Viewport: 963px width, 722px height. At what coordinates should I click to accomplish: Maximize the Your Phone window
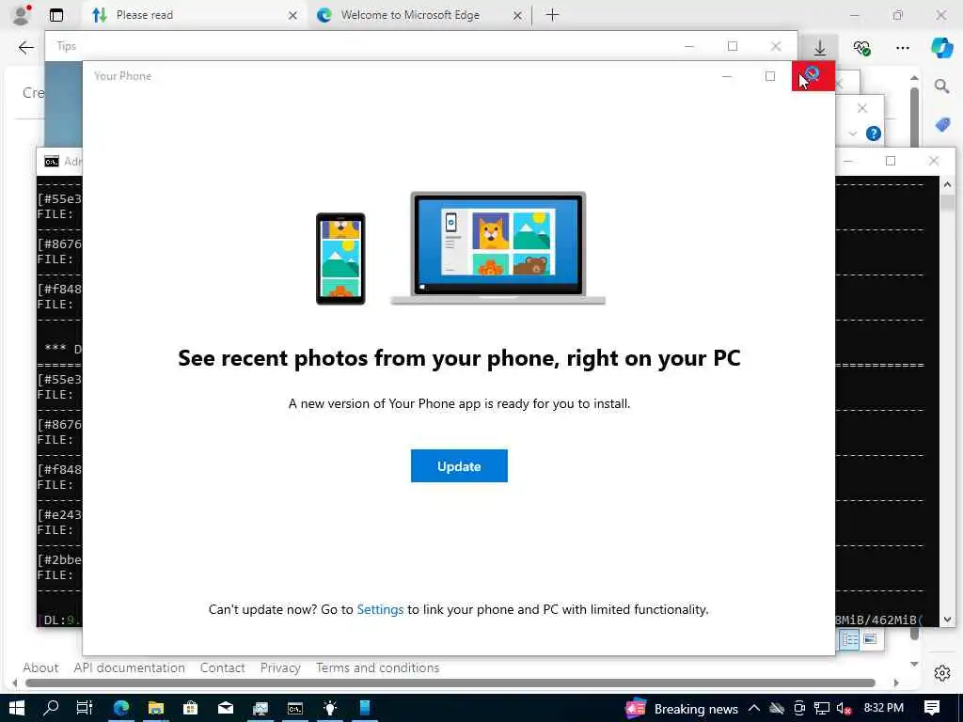[x=770, y=76]
